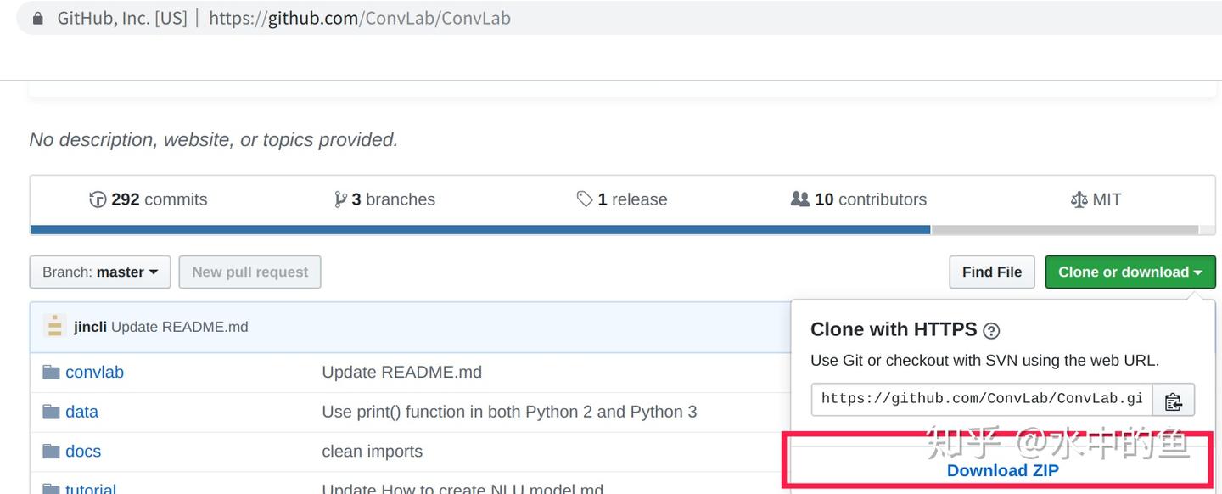The image size is (1222, 494).
Task: Open the docs folder
Action: point(83,452)
